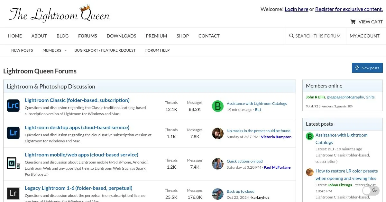Open the PREMIUM menu item

coord(156,36)
